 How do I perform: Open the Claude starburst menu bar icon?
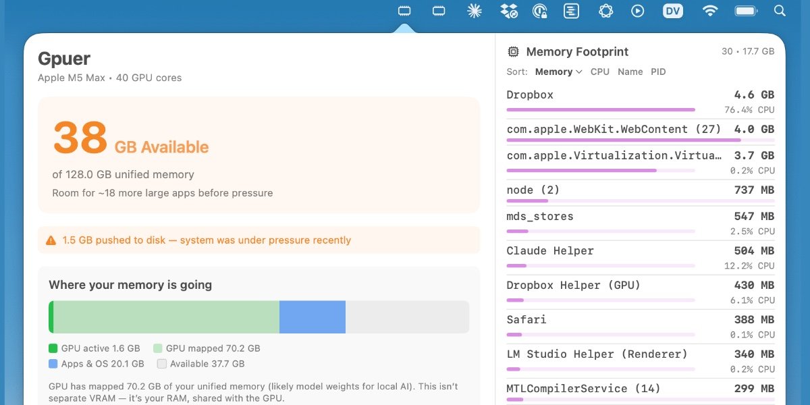point(475,11)
